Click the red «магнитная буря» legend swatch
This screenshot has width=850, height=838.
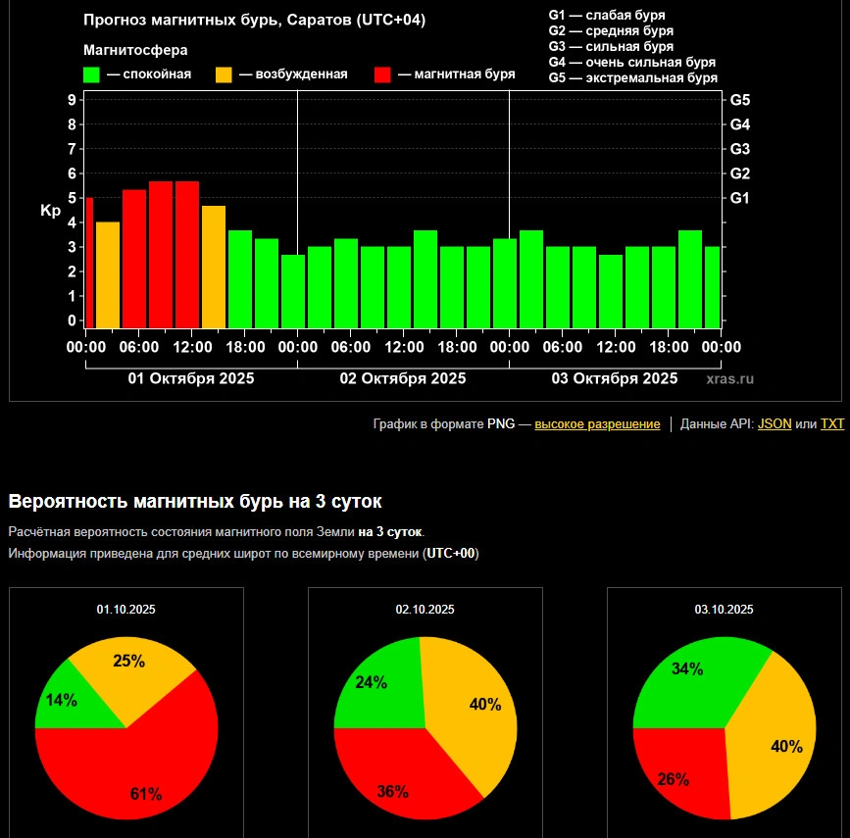click(x=383, y=74)
